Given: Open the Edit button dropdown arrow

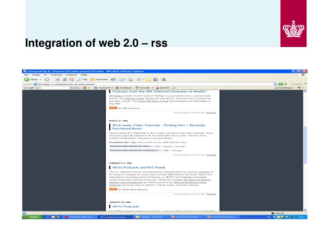Looking at the screenshot, I should pos(144,80).
